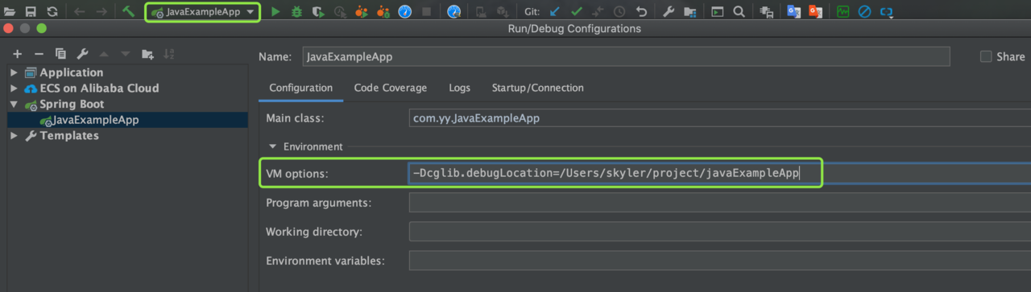
Task: Click the Working directory field
Action: point(720,232)
